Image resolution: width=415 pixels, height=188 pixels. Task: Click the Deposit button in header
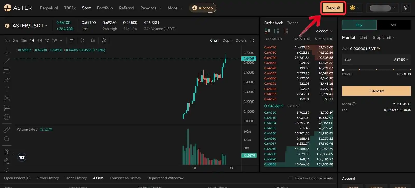[333, 8]
